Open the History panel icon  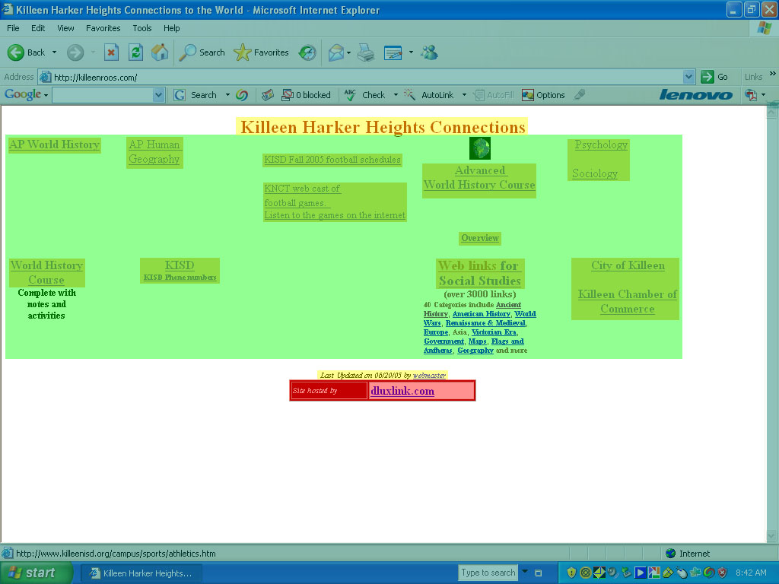[307, 52]
